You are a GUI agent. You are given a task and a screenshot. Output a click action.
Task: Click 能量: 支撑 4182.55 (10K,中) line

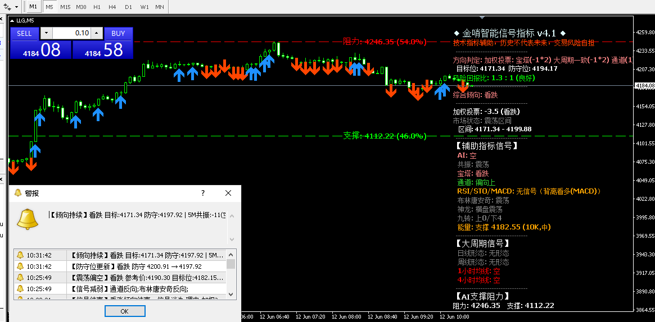click(x=504, y=227)
